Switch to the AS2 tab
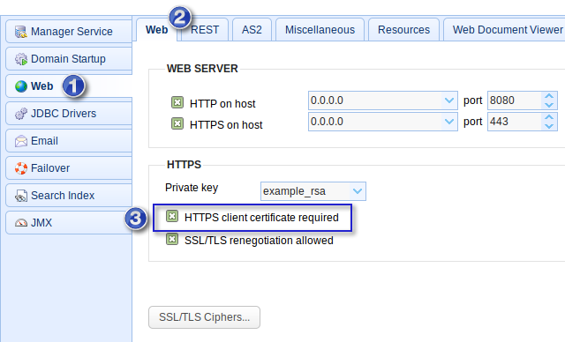Screen dimensions: 565x342 coord(252,29)
